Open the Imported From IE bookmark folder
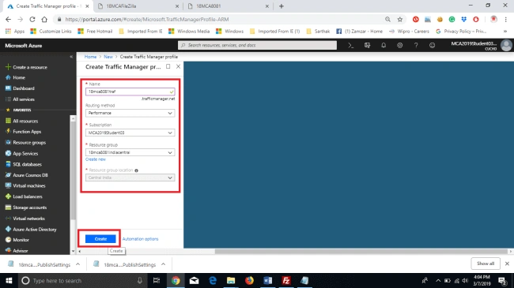 [x=141, y=31]
